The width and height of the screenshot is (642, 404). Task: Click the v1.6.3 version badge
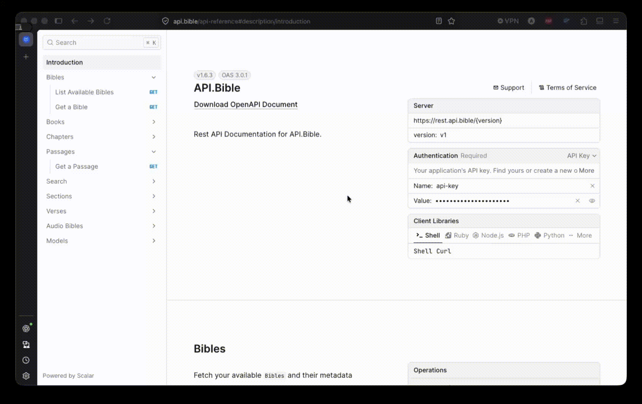[x=205, y=75]
